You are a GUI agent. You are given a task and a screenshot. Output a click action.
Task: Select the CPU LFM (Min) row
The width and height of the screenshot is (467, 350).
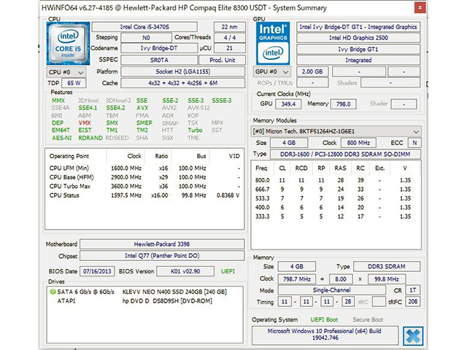[144, 168]
